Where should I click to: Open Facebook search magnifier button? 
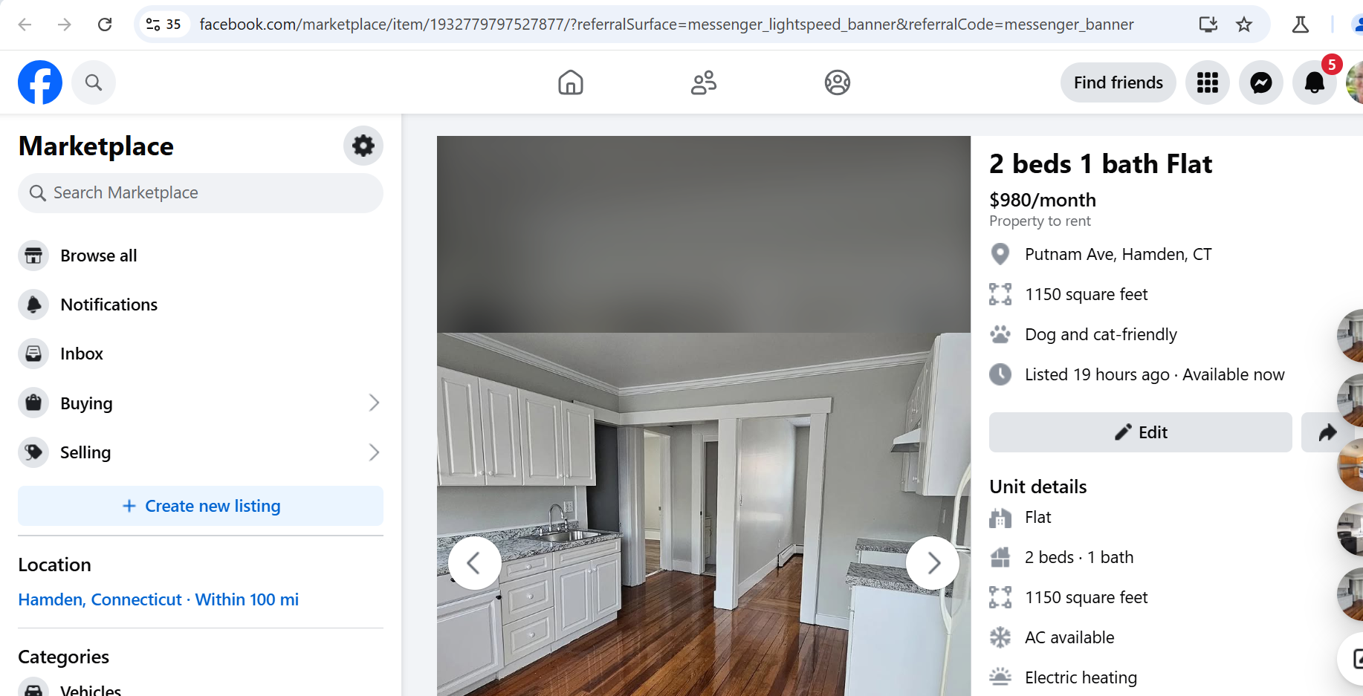tap(94, 82)
